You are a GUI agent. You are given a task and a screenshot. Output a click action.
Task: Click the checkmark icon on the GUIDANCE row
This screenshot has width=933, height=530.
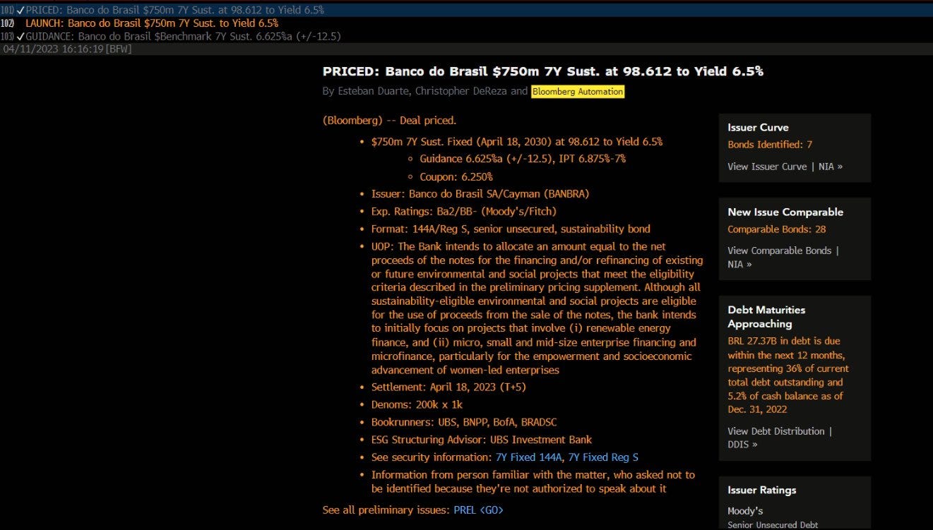20,36
